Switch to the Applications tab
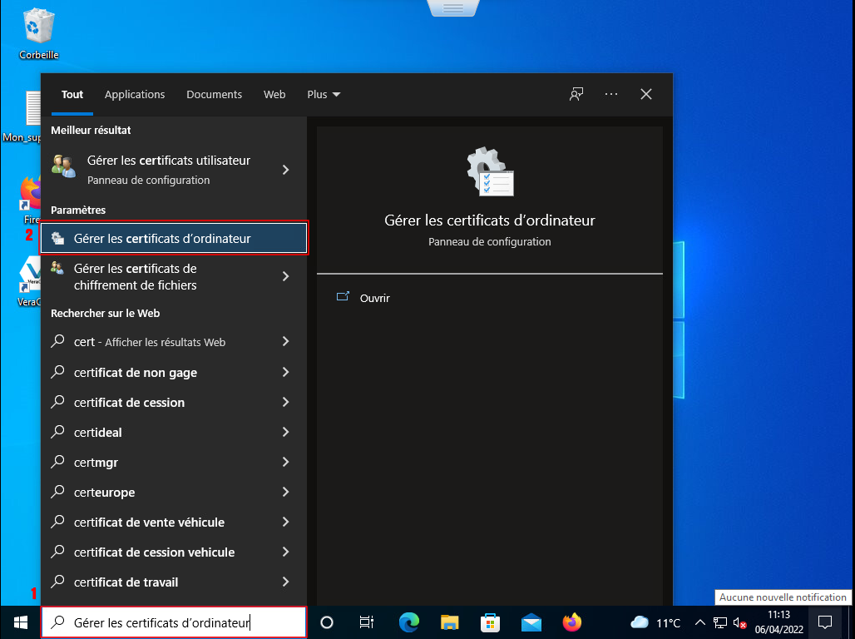 click(135, 94)
